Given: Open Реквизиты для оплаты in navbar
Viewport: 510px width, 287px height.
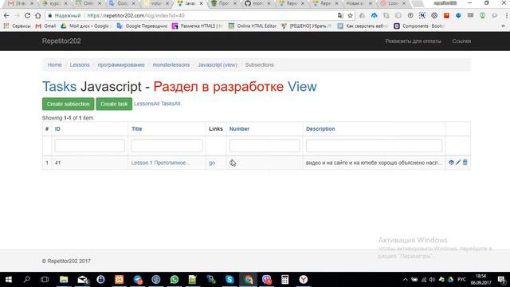Looking at the screenshot, I should pyautogui.click(x=413, y=41).
